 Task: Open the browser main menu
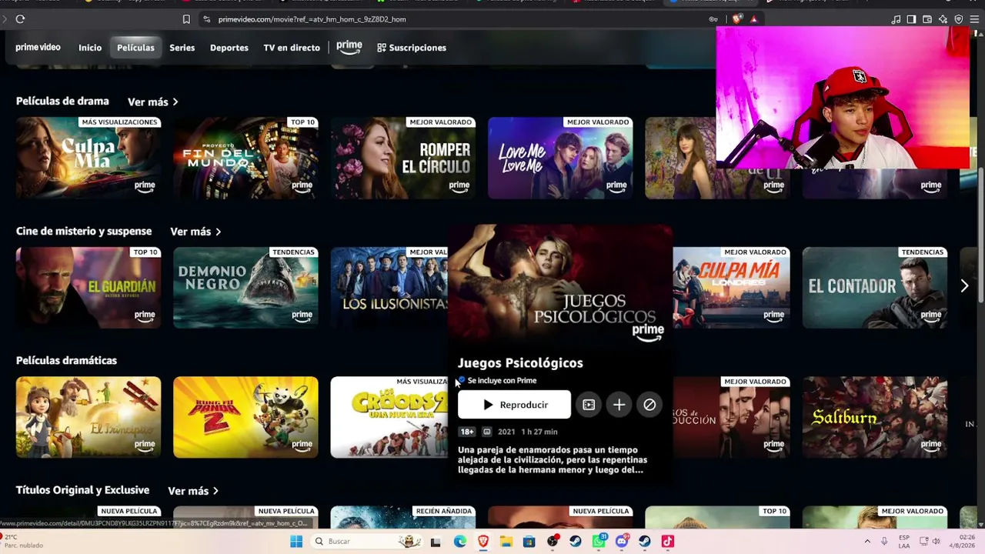tap(974, 19)
